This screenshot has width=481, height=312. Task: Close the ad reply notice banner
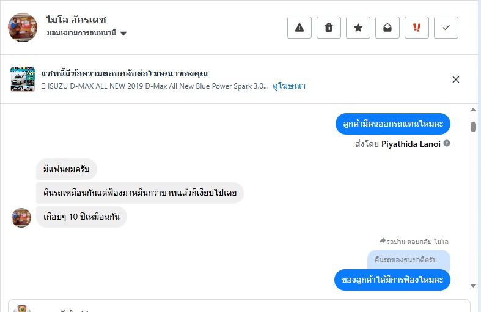click(455, 80)
